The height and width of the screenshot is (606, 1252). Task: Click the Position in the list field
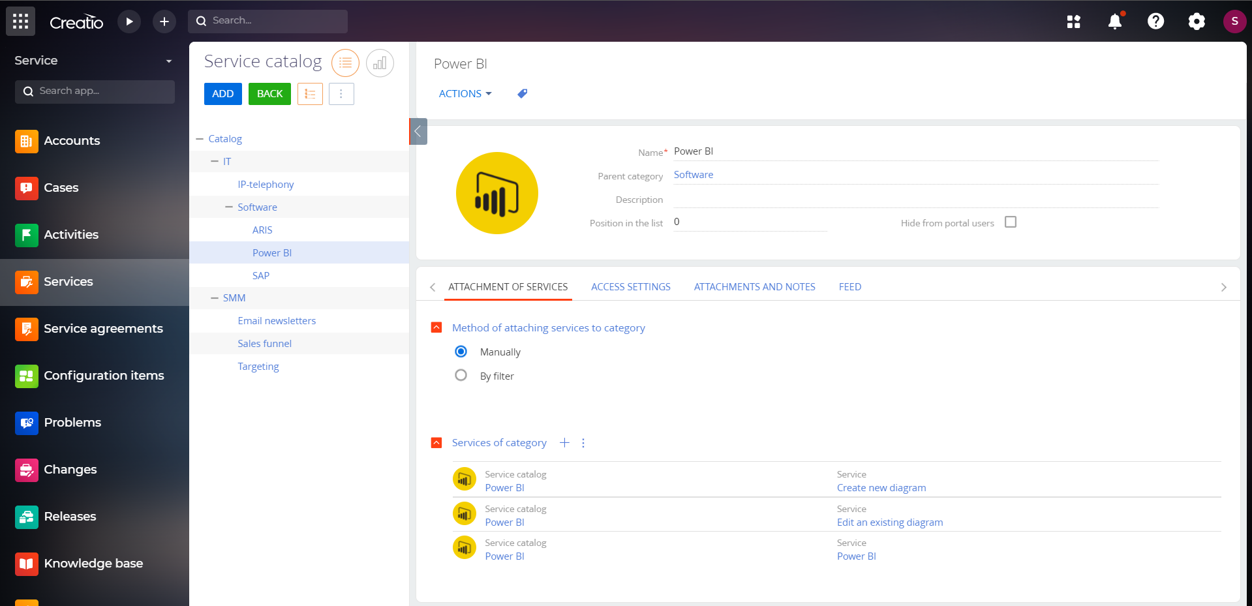pyautogui.click(x=750, y=222)
